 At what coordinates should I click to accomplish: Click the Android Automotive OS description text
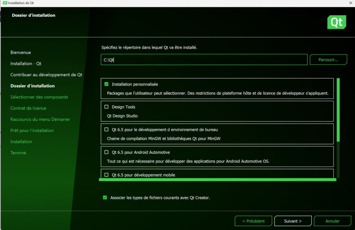(188, 161)
